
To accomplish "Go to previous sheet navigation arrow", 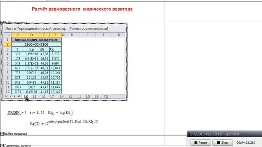I will (x=11, y=96).
